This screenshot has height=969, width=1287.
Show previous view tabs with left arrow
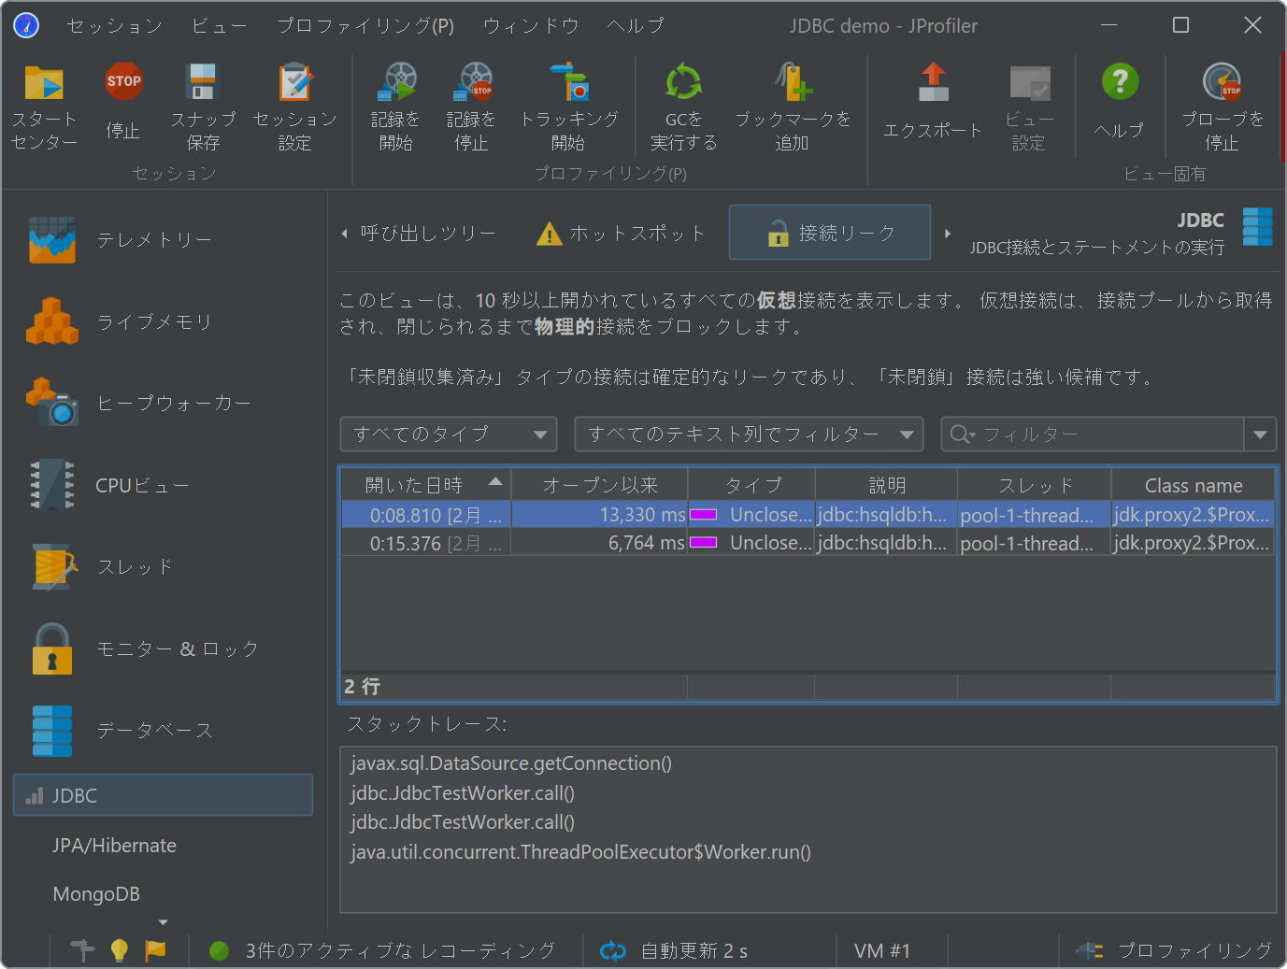345,234
